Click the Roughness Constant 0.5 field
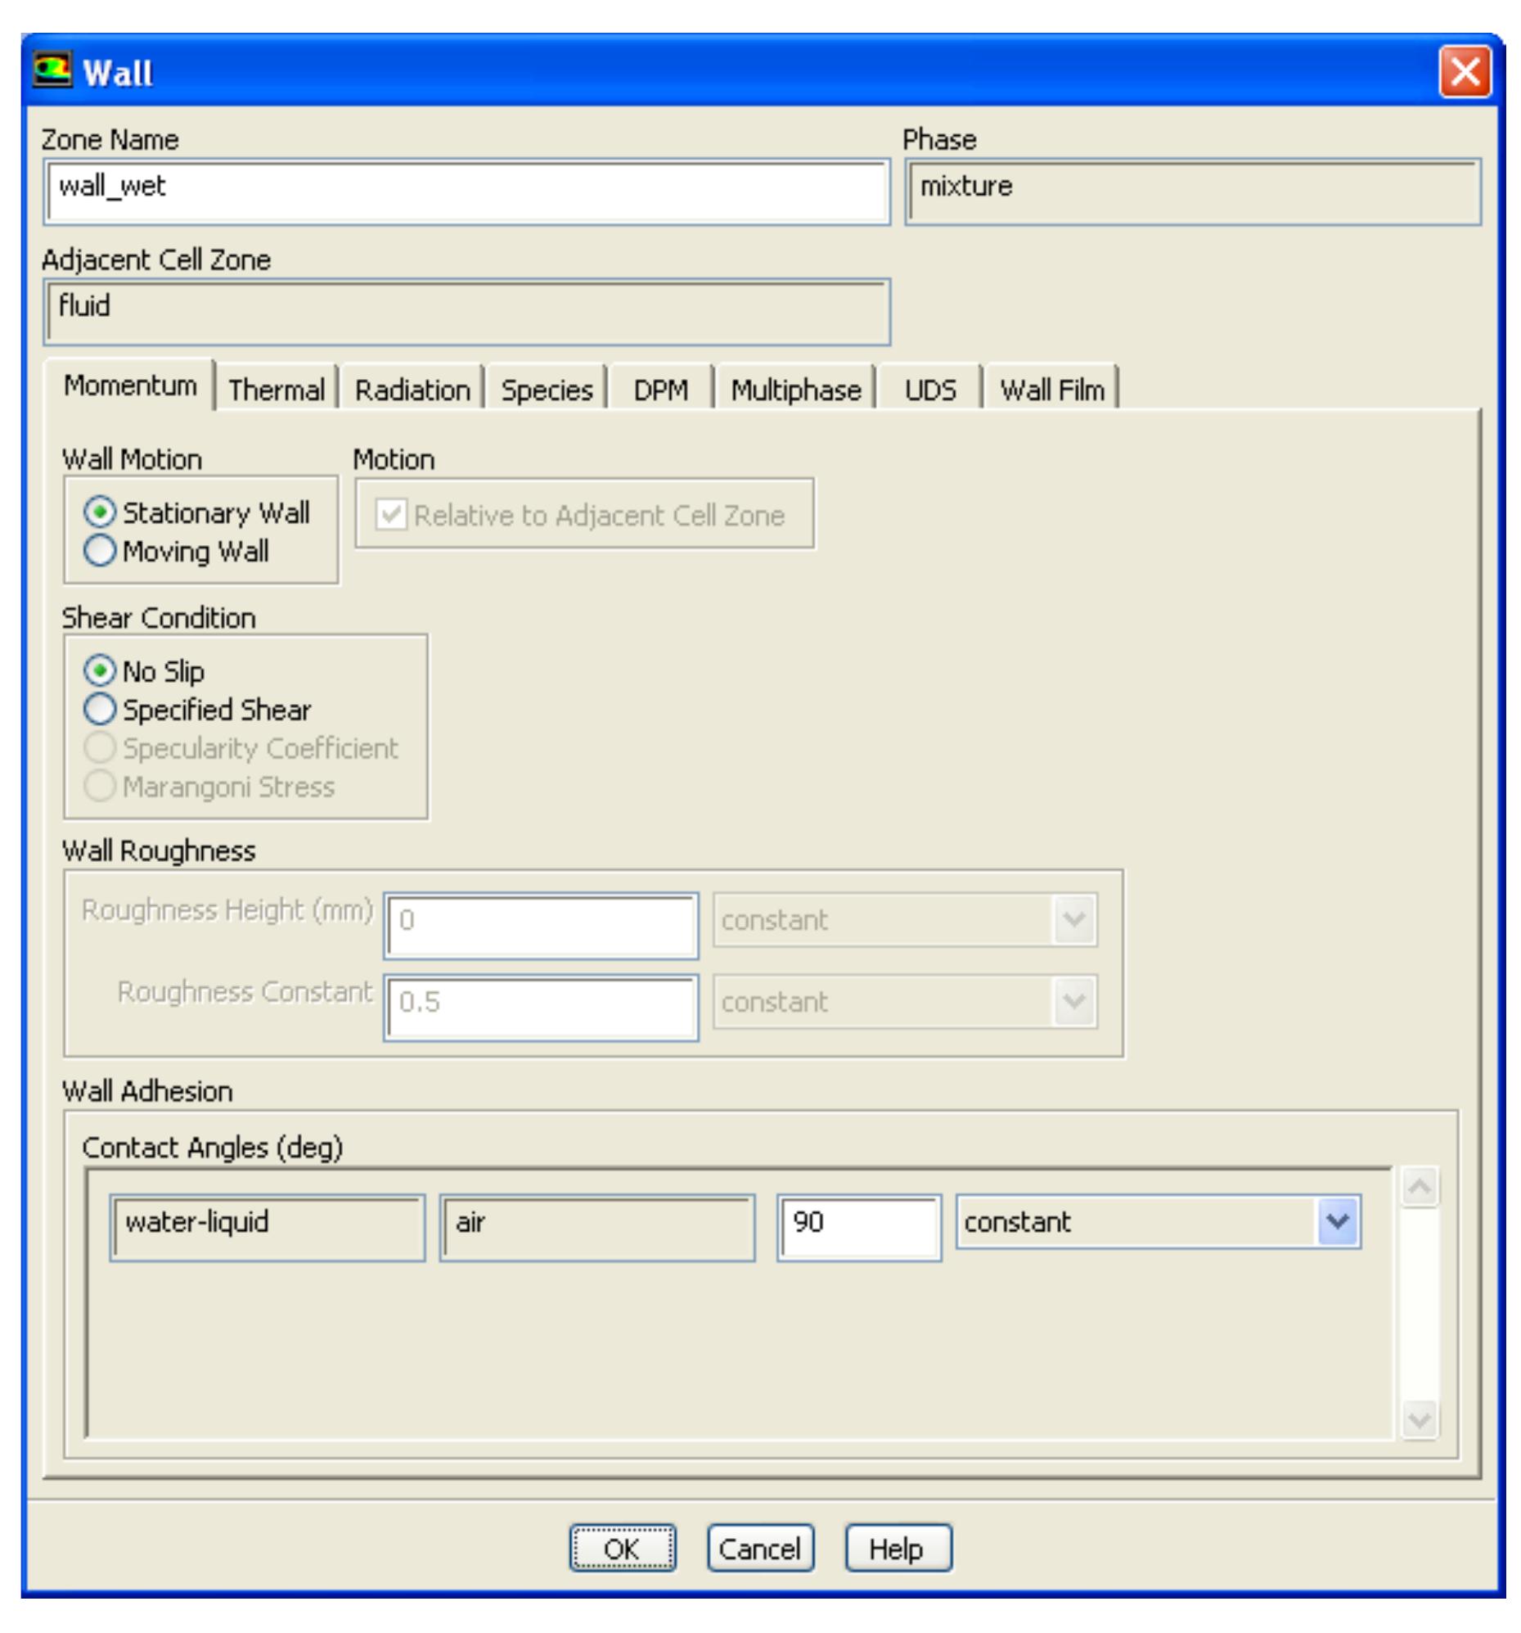The width and height of the screenshot is (1521, 1633). tap(540, 1008)
